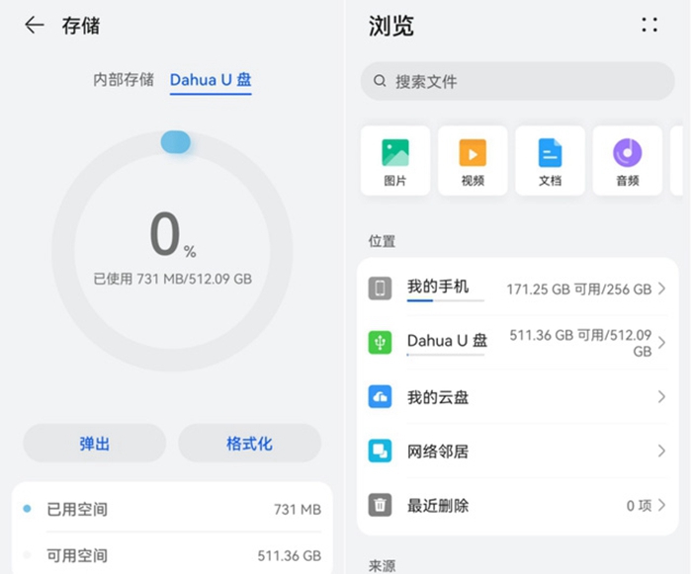This screenshot has height=574, width=692.
Task: Tap the magnifier icon in the search bar
Action: coord(380,81)
